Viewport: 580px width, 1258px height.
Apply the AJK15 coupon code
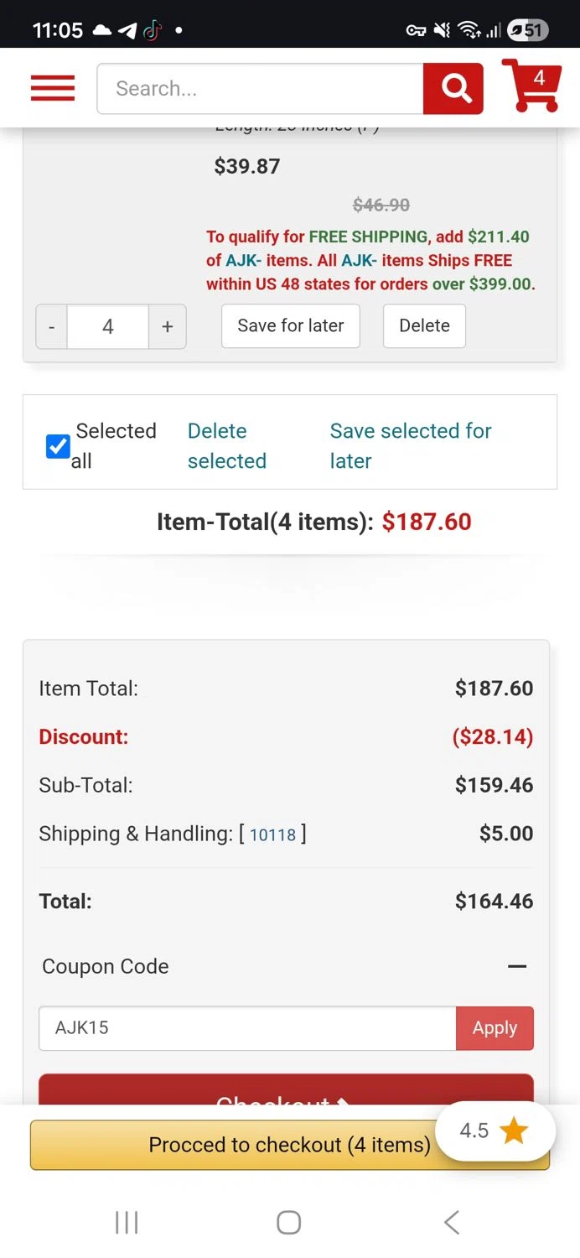(x=495, y=1028)
